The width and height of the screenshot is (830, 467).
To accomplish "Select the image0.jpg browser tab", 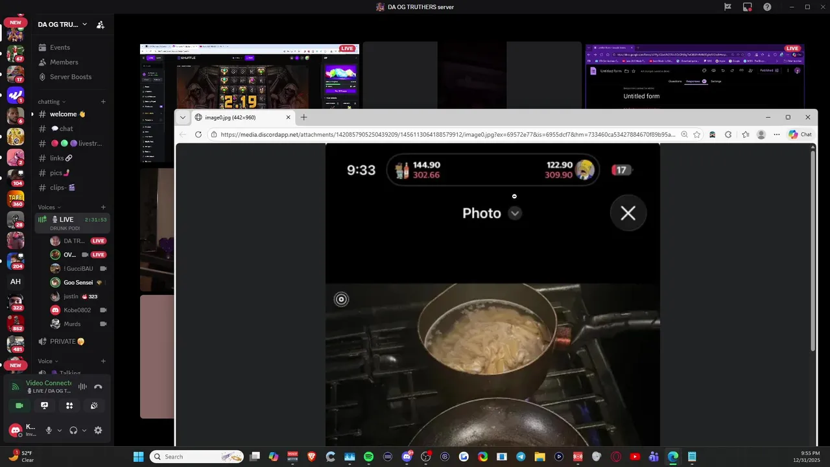I will (243, 117).
